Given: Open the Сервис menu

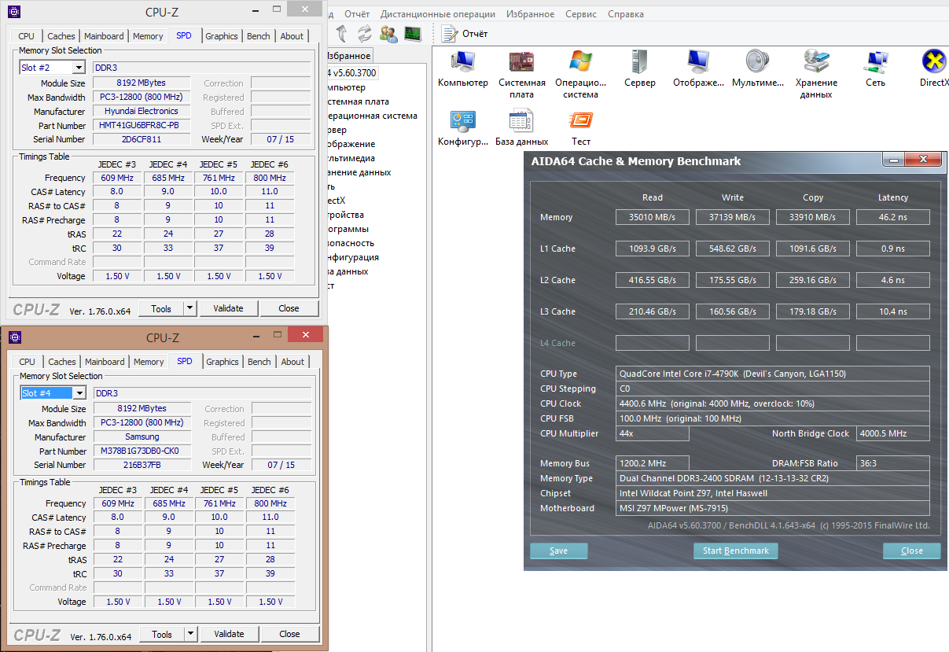Looking at the screenshot, I should (581, 14).
